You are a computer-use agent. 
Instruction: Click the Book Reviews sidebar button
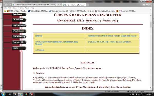pyautogui.click(x=19, y=25)
